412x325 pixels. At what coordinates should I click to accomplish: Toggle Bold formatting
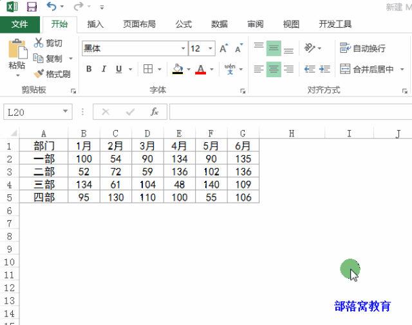89,69
